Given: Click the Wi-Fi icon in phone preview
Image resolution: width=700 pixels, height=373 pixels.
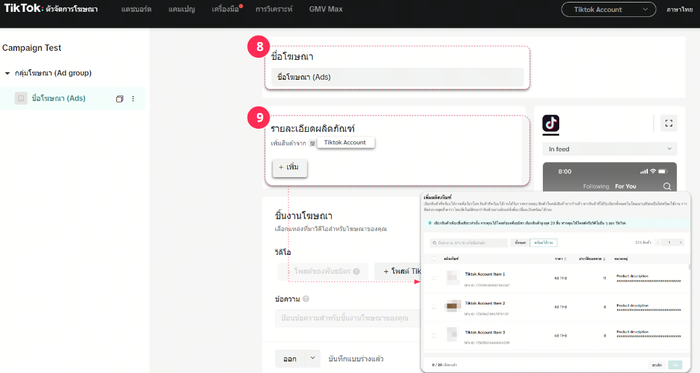Looking at the screenshot, I should point(653,171).
